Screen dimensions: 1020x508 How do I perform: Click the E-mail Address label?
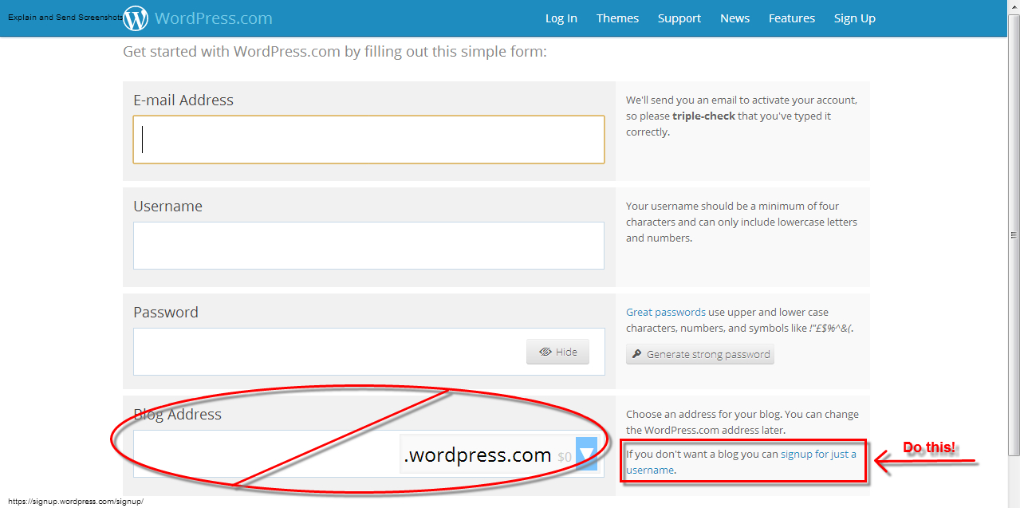click(x=183, y=100)
